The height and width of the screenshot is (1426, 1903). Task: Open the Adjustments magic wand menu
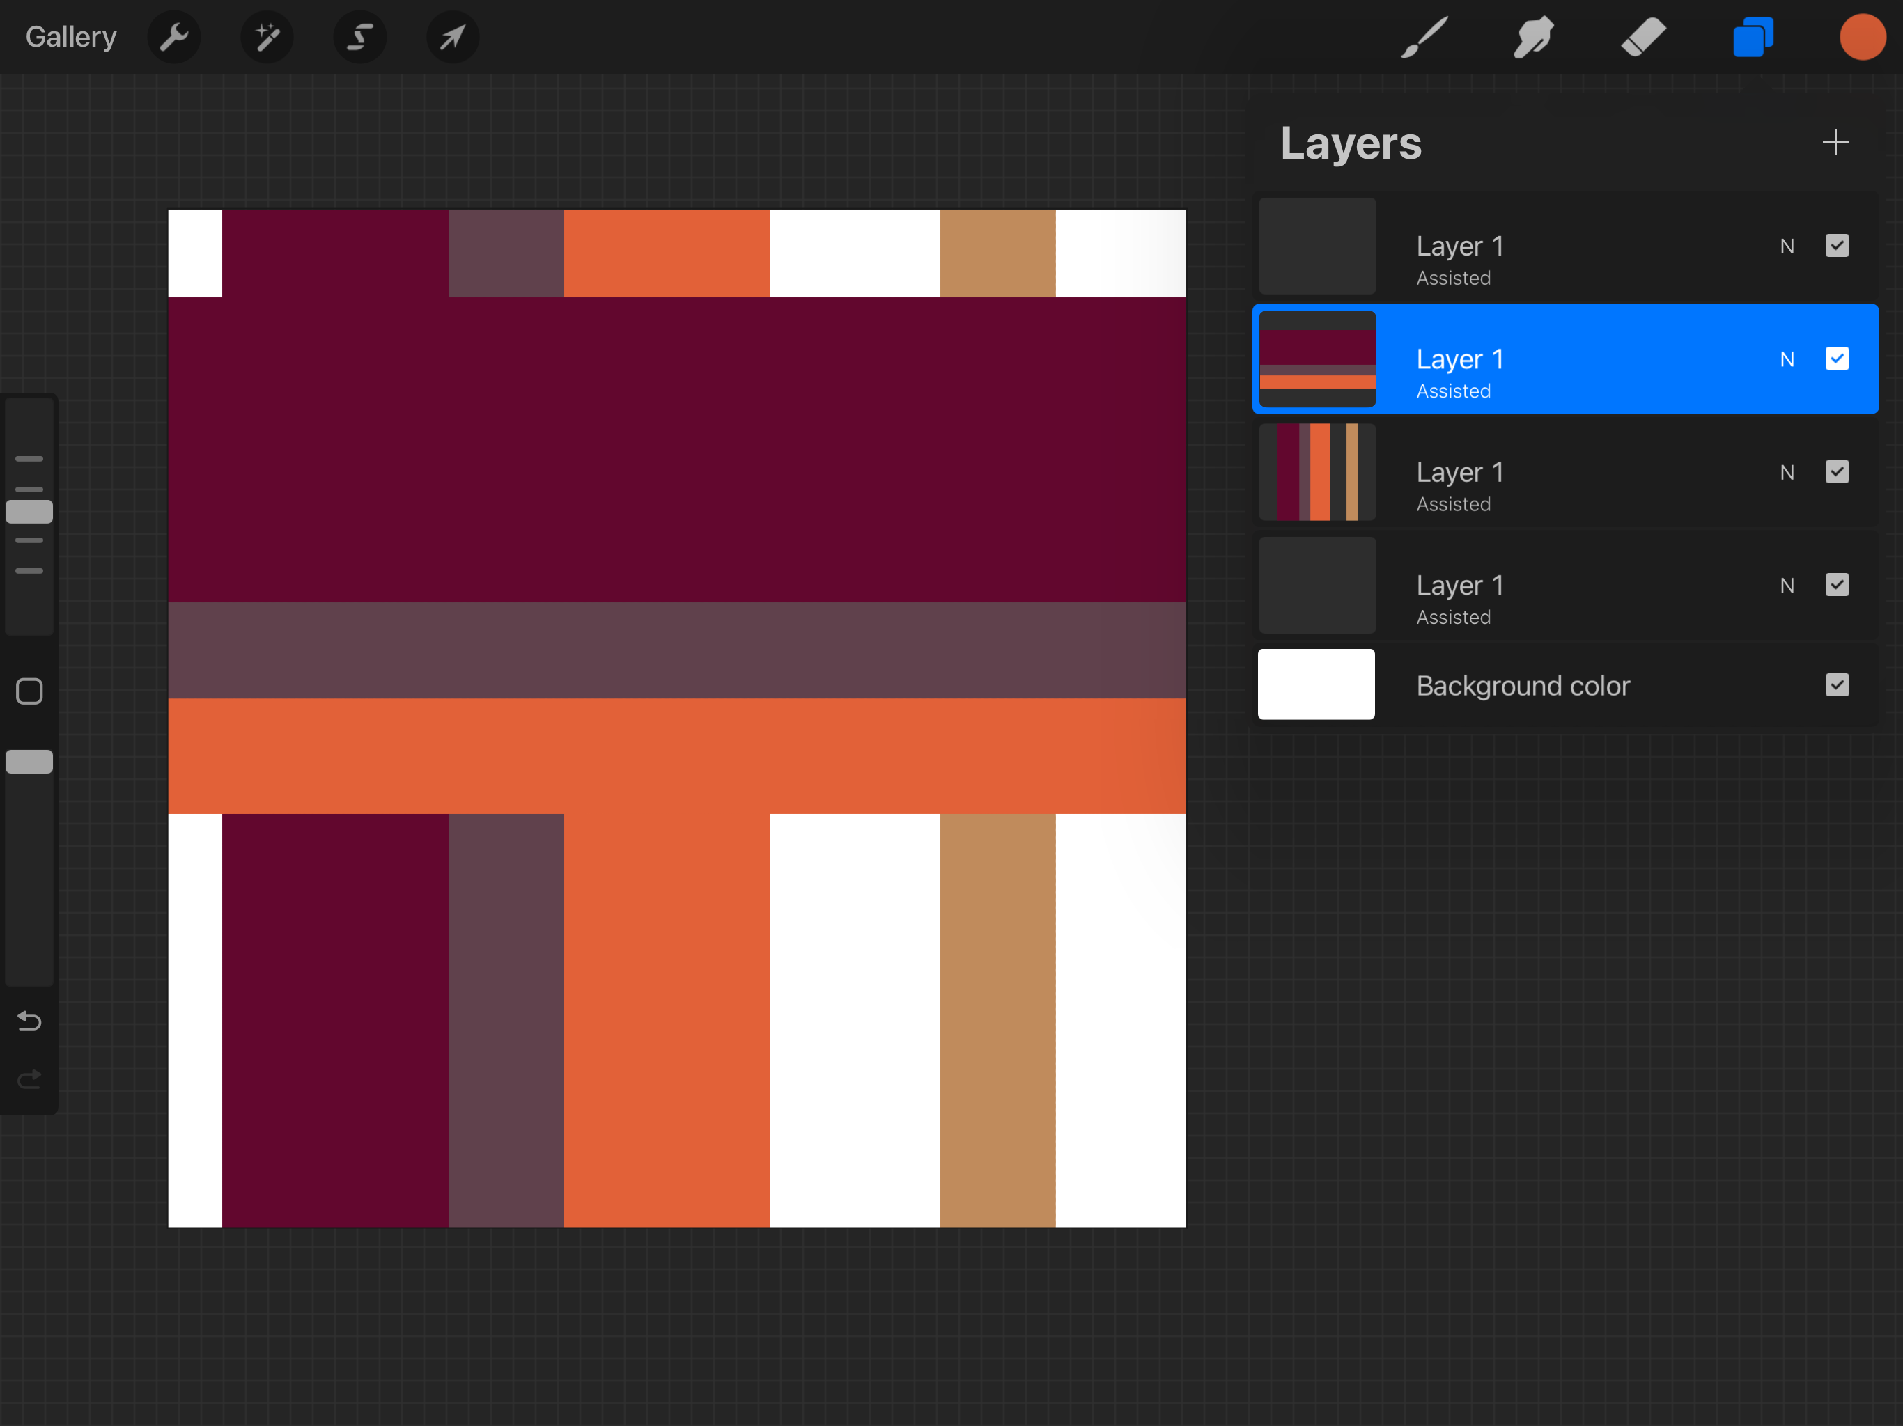pos(267,37)
